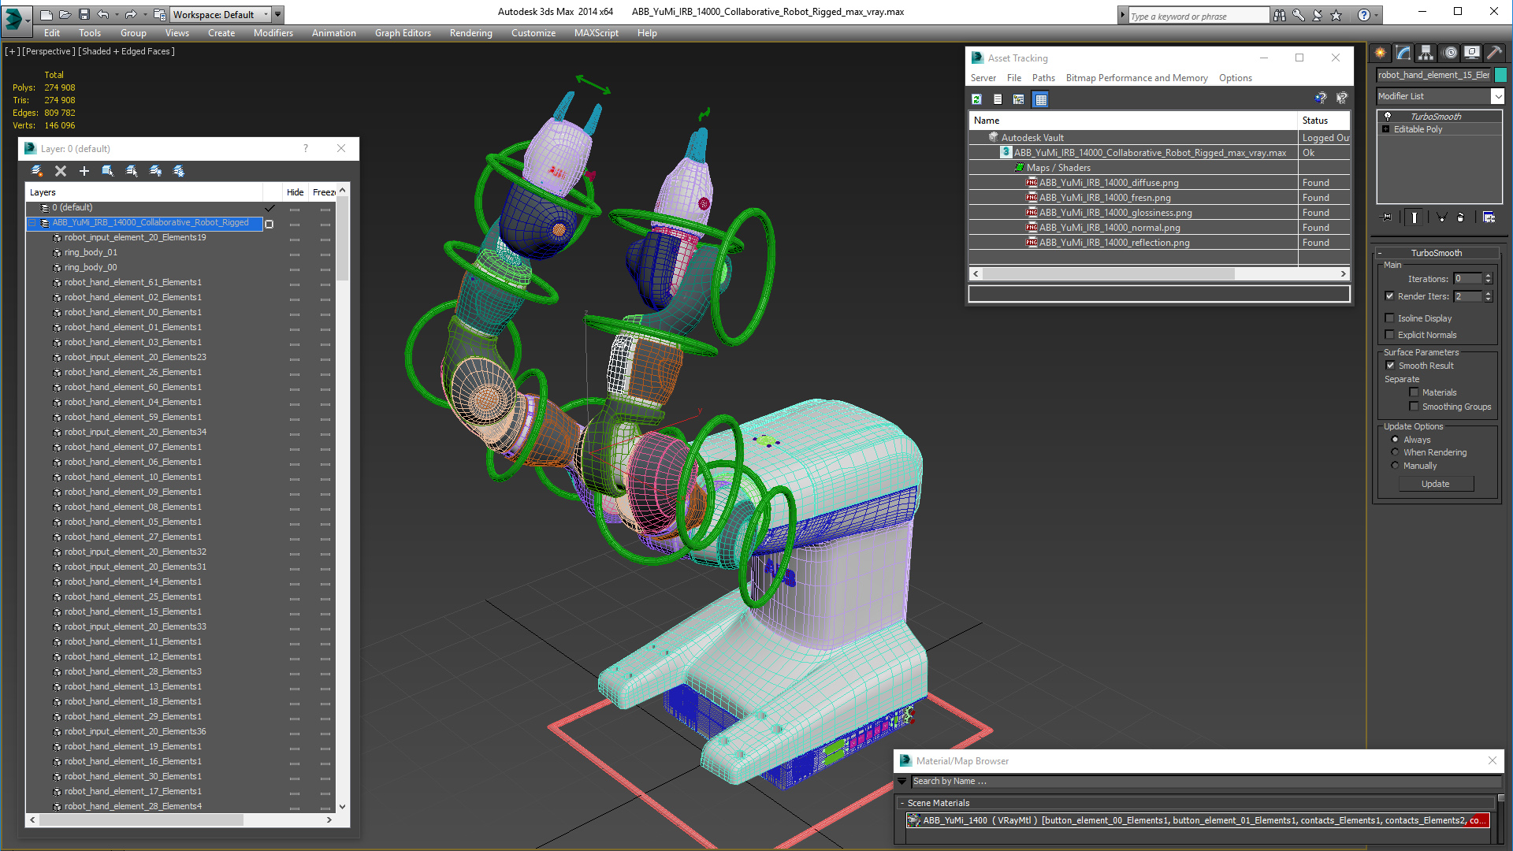Click Create New Layer icon

pyautogui.click(x=36, y=171)
